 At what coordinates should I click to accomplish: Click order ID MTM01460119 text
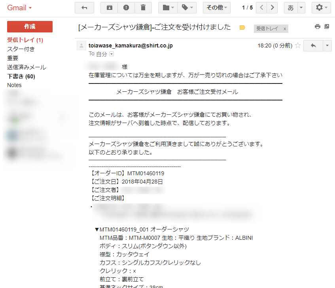146,173
